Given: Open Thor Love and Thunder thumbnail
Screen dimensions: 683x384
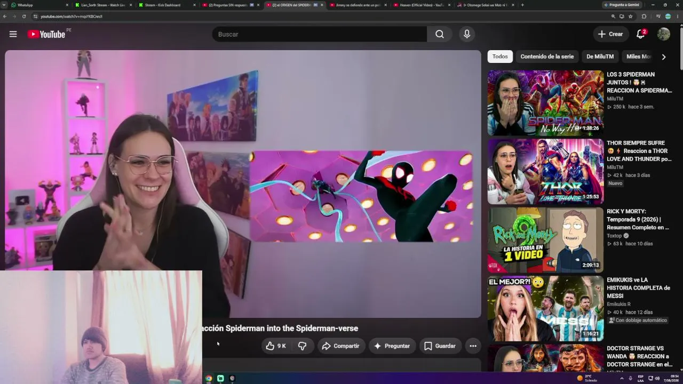Looking at the screenshot, I should point(545,171).
